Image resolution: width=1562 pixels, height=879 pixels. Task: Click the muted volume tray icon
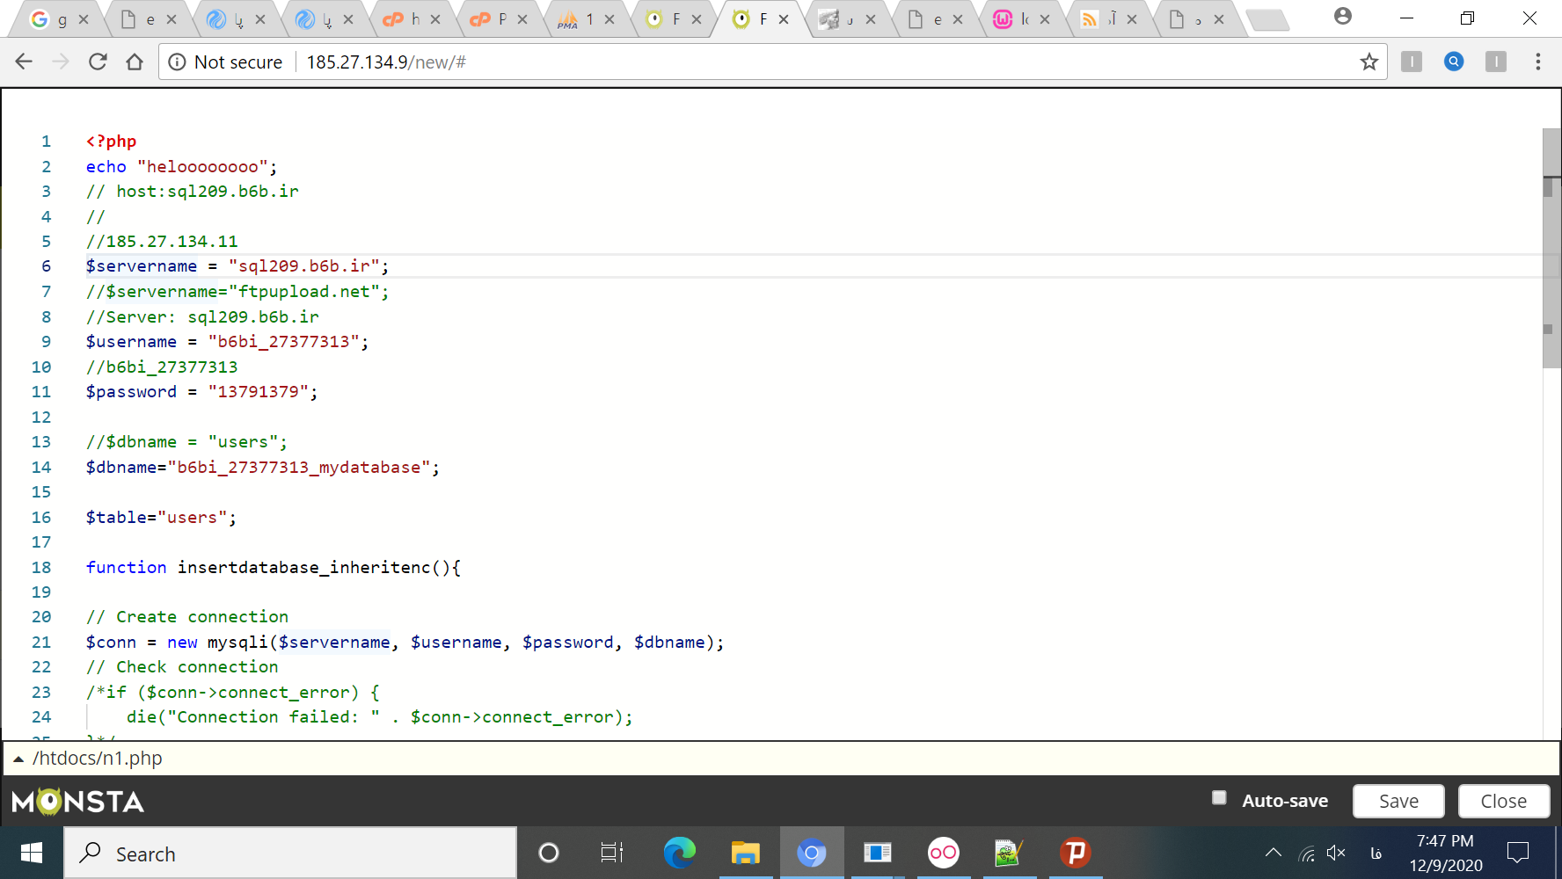pyautogui.click(x=1337, y=853)
